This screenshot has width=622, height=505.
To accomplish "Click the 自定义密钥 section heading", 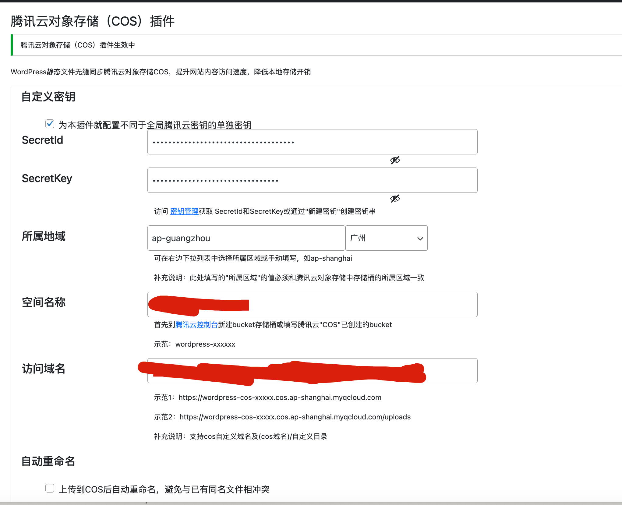I will click(x=48, y=97).
